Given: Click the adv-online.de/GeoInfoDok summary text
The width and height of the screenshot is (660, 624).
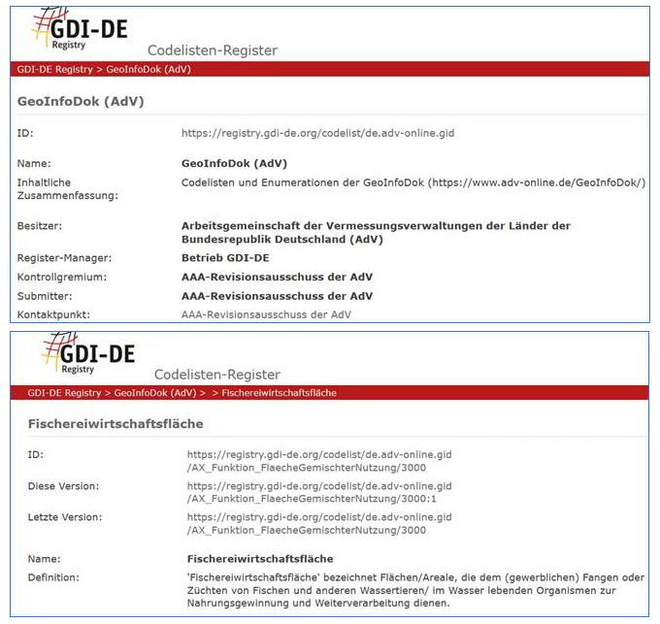Looking at the screenshot, I should click(412, 182).
